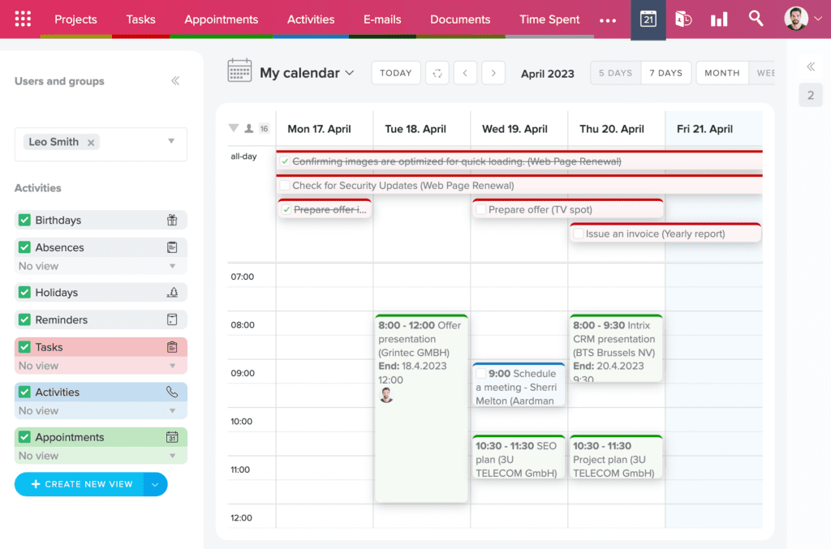The image size is (831, 549).
Task: Click the TODAY button
Action: (395, 72)
